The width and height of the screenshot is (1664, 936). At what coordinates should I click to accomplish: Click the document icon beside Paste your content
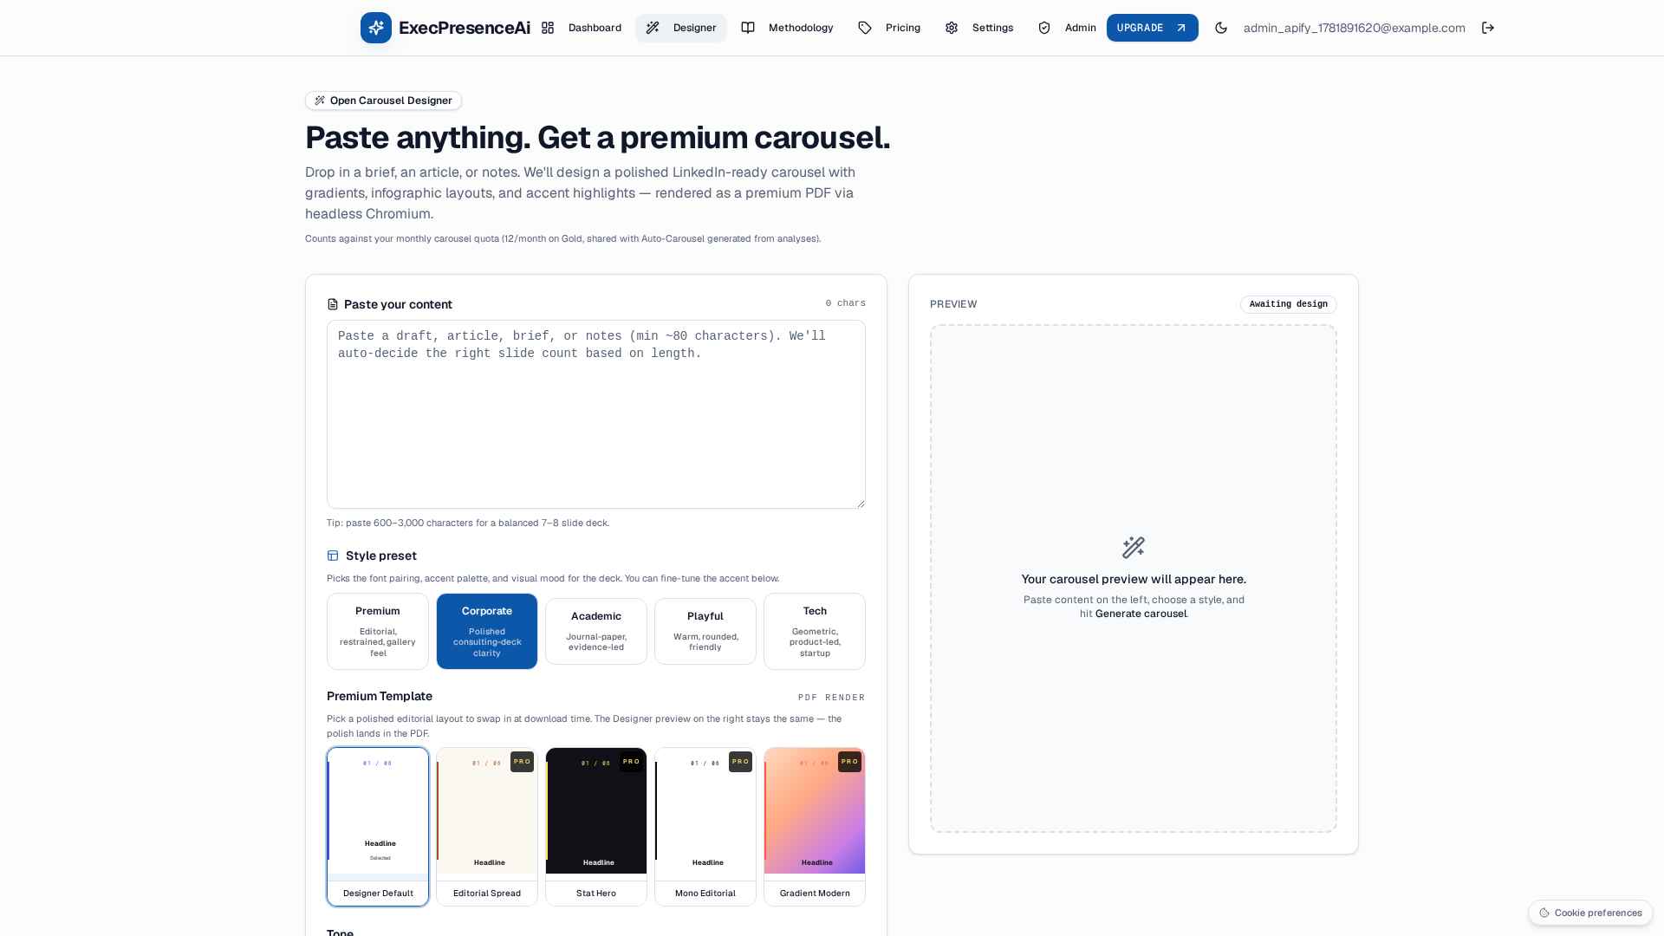coord(333,304)
